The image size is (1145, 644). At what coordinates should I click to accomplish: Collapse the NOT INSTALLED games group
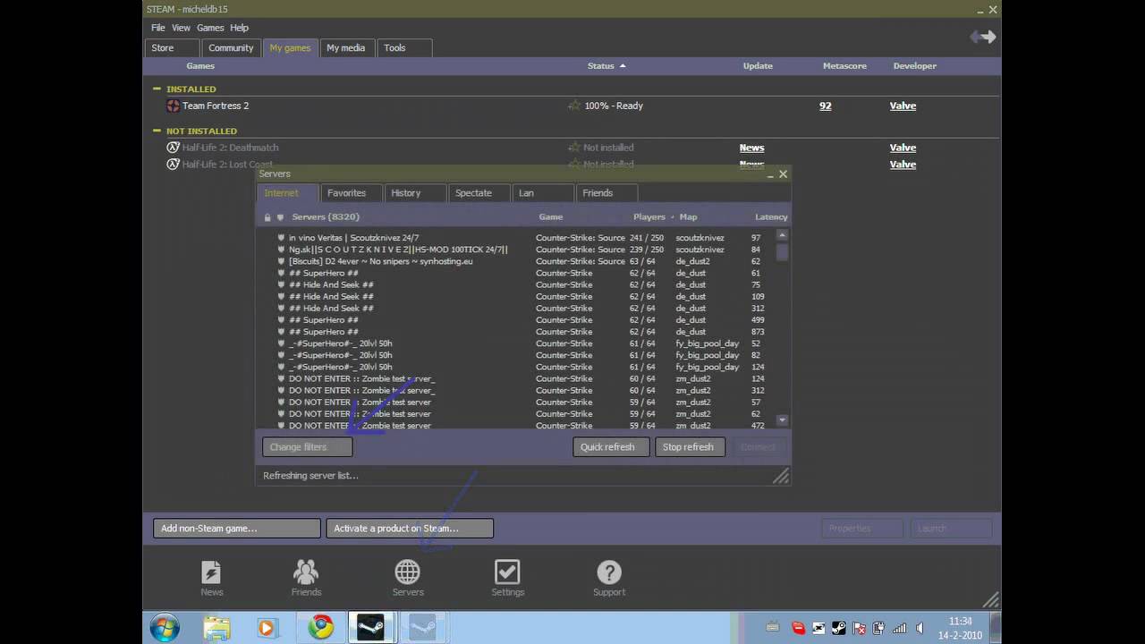tap(157, 131)
